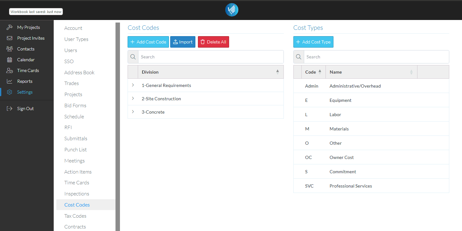Screen dimensions: 462x231
Task: Expand the 3-Concrete division
Action: point(133,112)
